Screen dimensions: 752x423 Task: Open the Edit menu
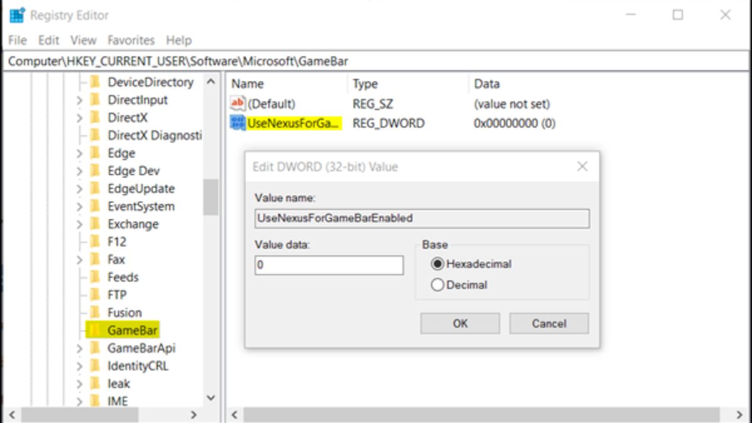49,40
